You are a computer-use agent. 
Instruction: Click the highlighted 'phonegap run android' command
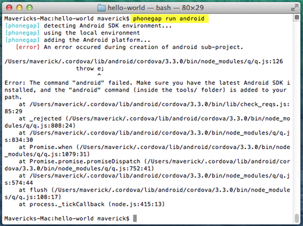(x=168, y=19)
